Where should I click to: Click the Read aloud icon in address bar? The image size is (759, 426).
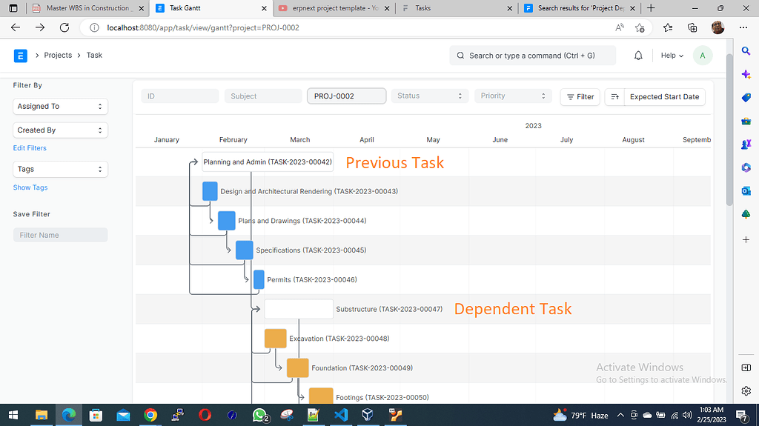point(619,27)
